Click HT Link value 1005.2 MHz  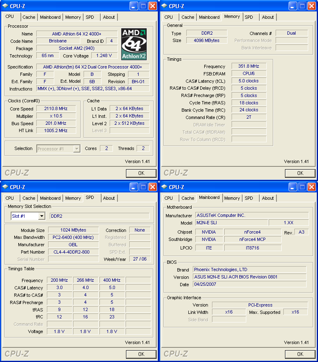(56, 130)
